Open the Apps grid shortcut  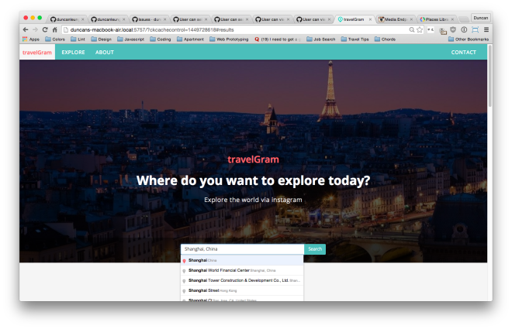(x=31, y=39)
